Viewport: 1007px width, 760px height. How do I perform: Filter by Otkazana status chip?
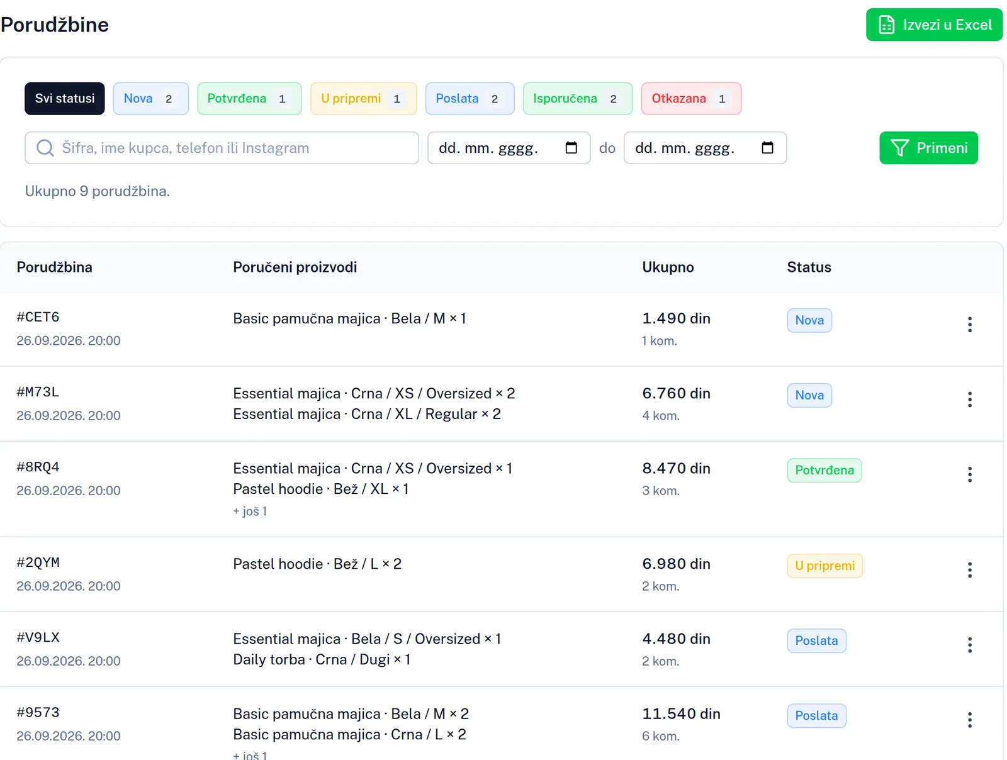point(692,99)
